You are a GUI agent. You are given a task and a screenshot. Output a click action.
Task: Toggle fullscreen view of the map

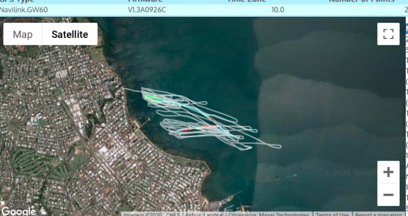point(389,34)
